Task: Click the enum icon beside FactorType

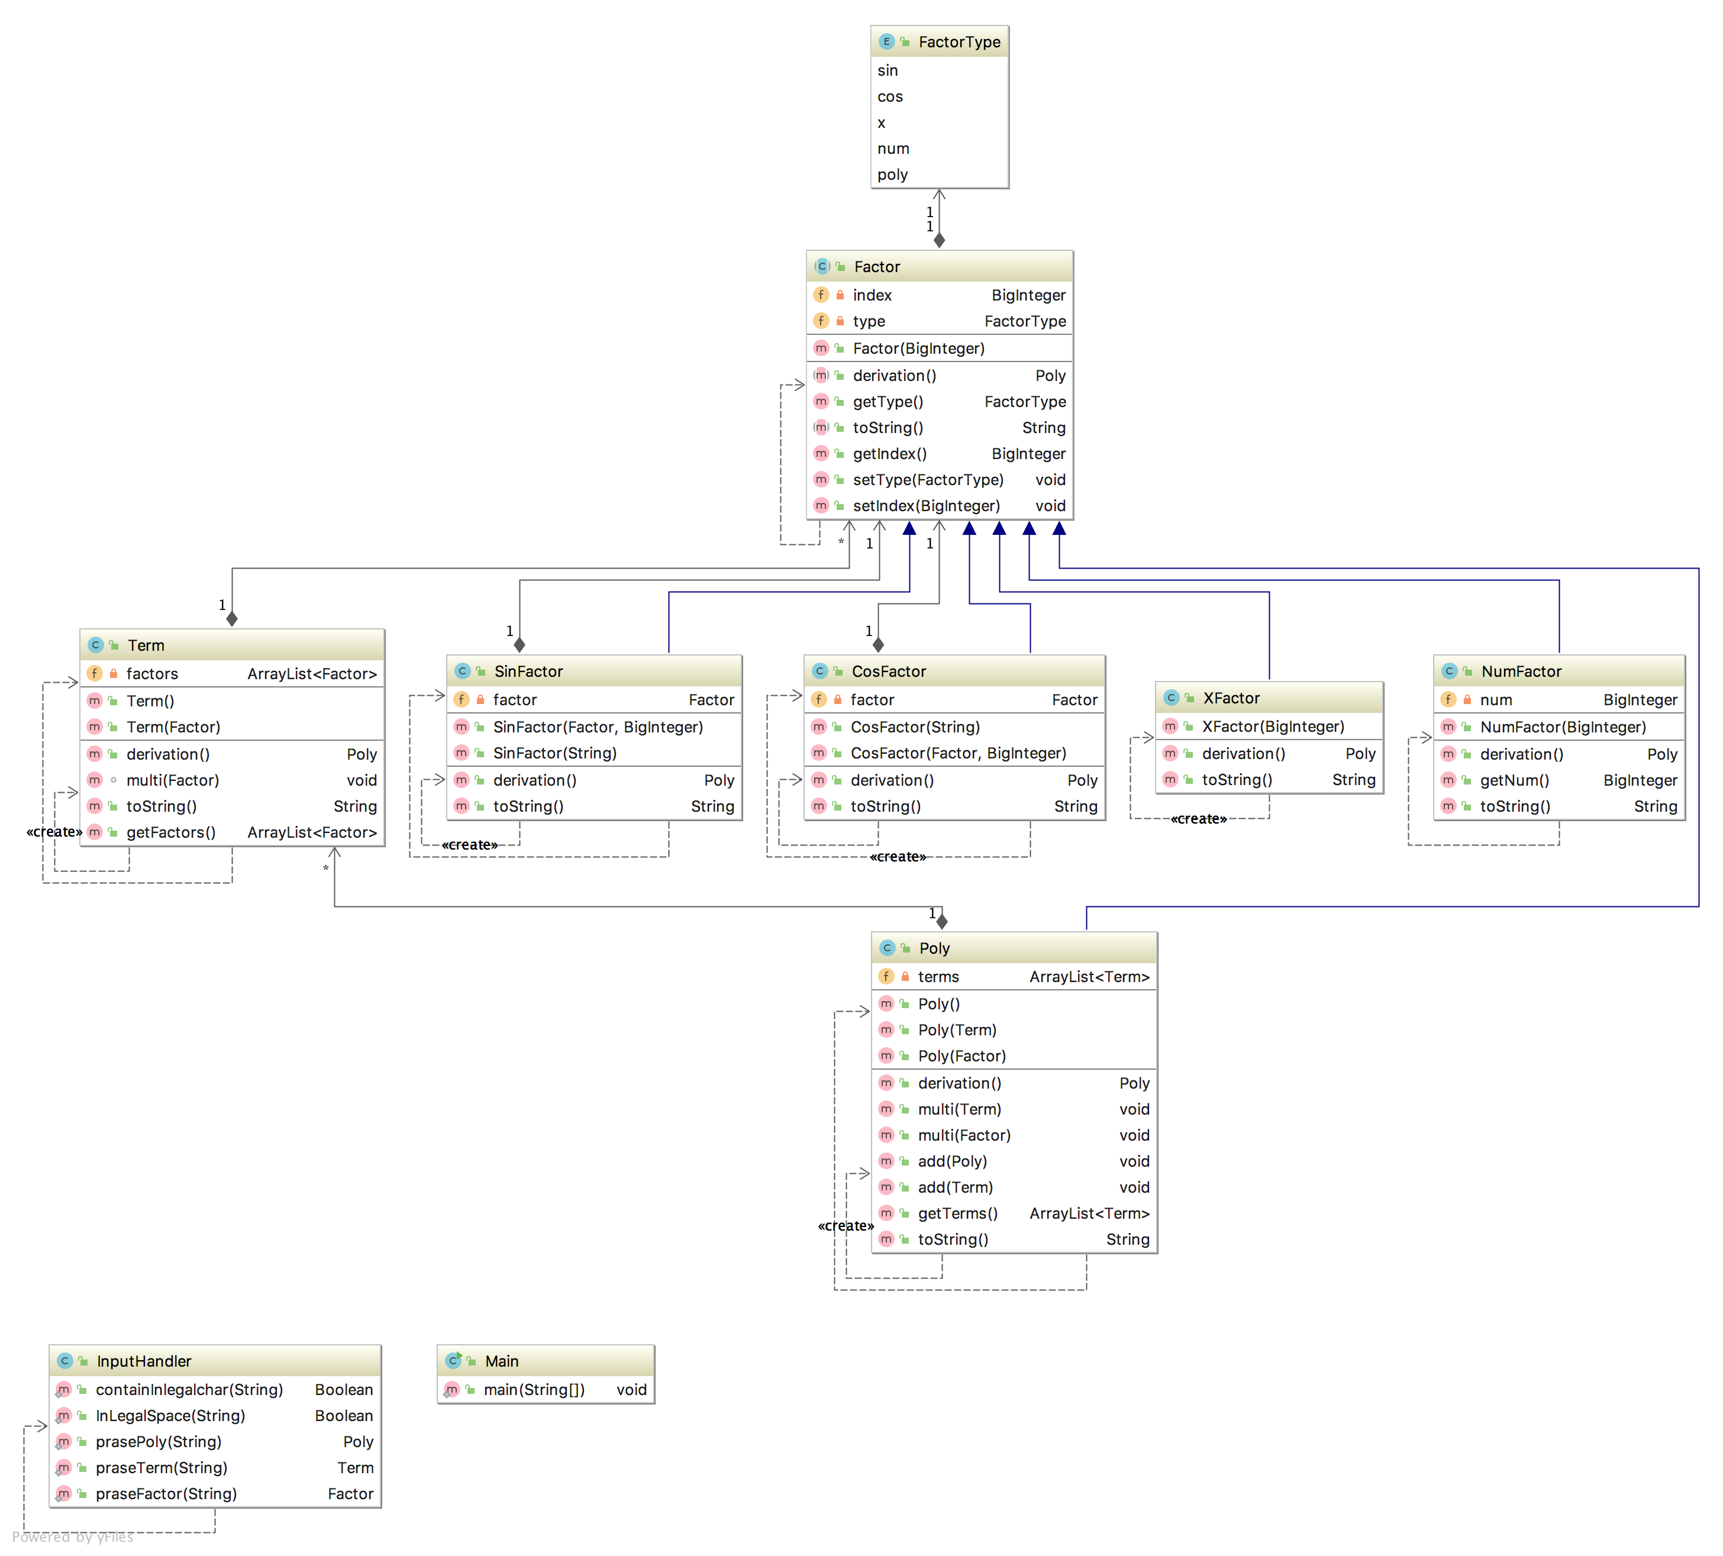Action: pos(886,41)
